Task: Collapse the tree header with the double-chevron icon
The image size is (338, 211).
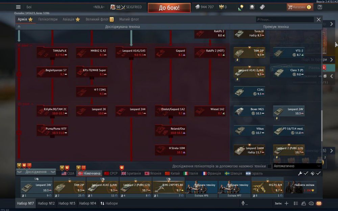Action: (19, 27)
